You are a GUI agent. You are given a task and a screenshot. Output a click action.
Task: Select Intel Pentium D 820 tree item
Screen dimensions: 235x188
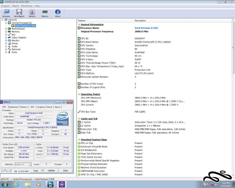(25, 26)
